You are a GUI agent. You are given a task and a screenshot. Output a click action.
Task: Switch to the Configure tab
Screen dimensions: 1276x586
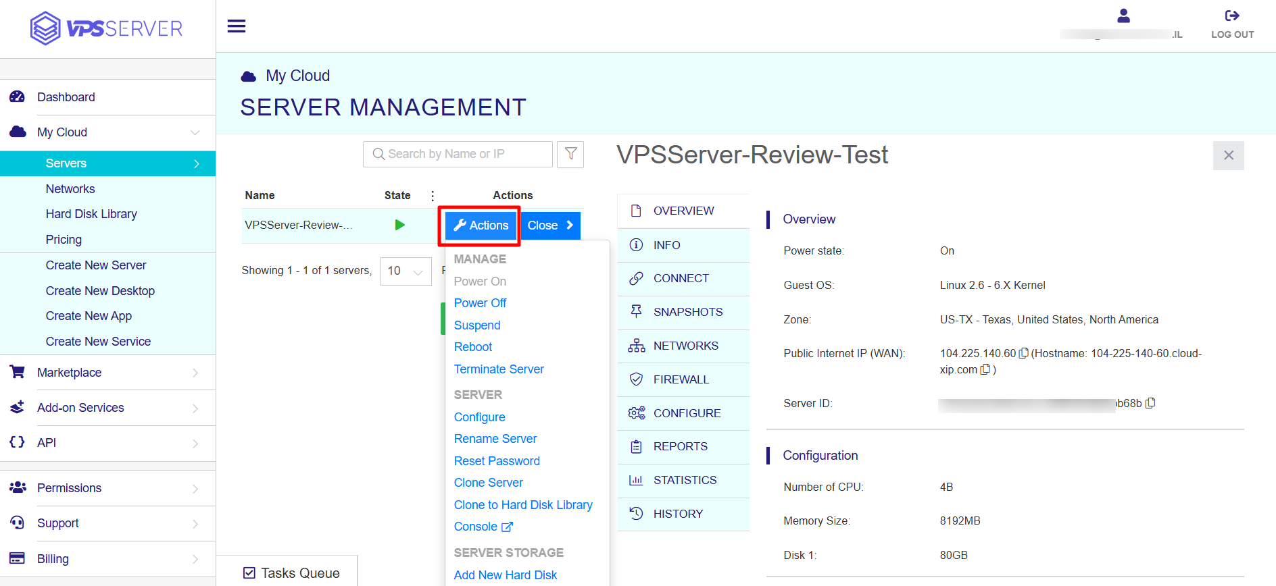(683, 413)
